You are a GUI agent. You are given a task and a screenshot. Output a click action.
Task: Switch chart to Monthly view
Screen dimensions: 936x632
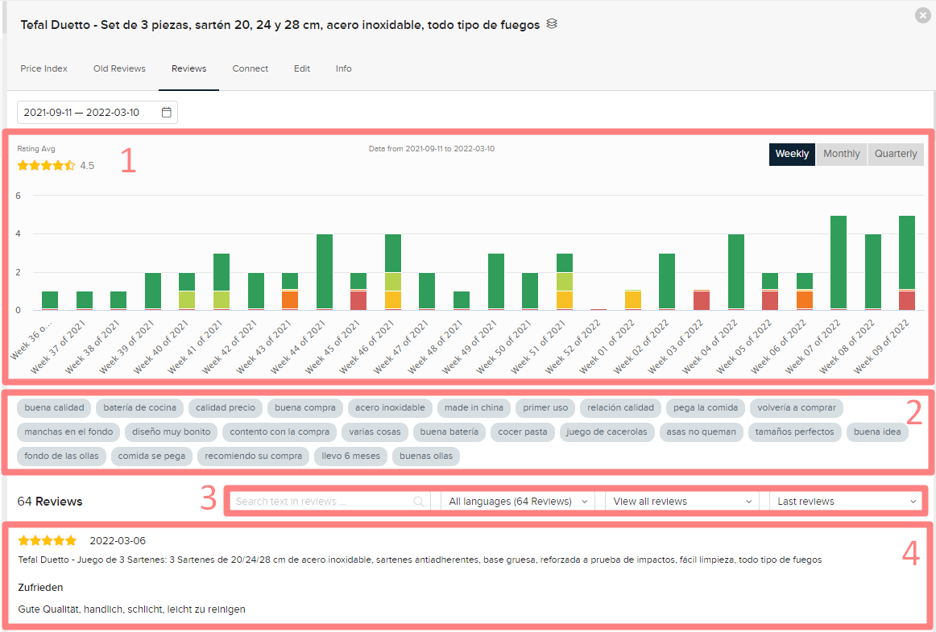coord(841,154)
